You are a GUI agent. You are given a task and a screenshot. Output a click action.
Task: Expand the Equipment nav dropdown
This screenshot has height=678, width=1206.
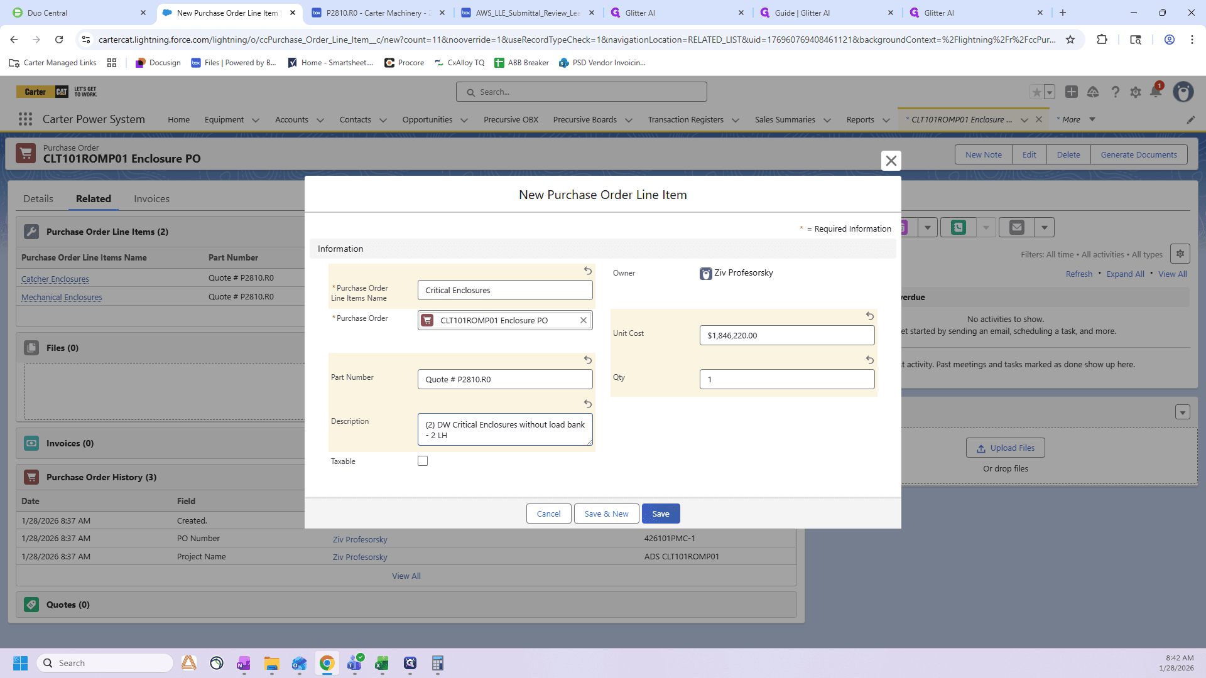pyautogui.click(x=256, y=120)
